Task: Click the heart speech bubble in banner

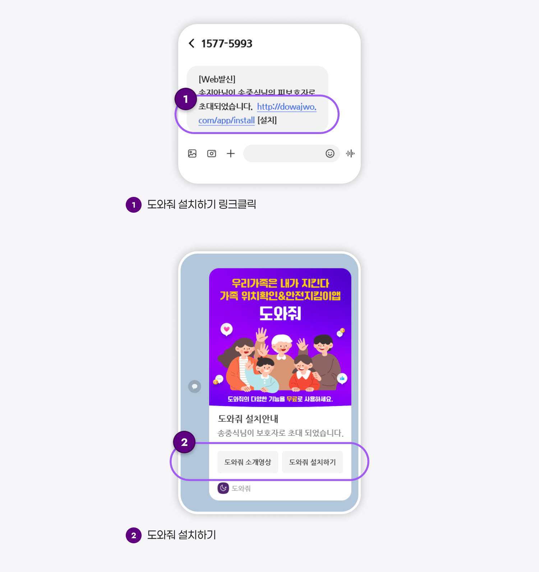Action: (226, 329)
